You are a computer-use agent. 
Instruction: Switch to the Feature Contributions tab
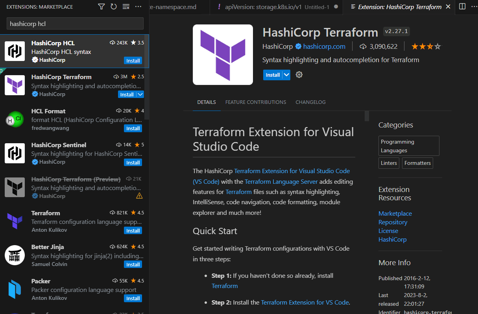[x=255, y=102]
